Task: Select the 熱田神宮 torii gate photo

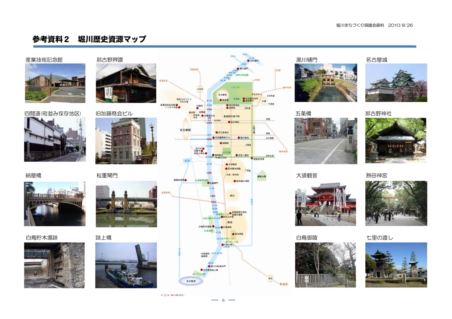Action: [396, 203]
